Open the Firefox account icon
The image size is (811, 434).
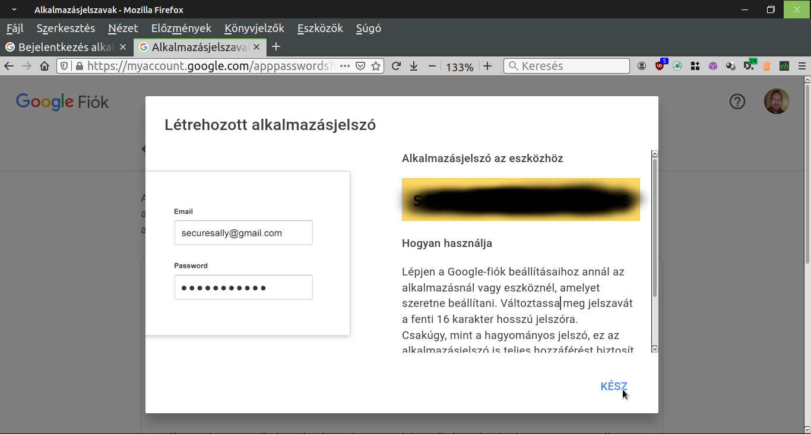coord(642,66)
